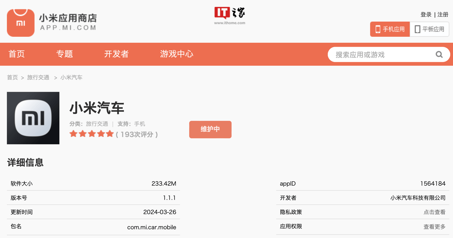
Task: Click the 小米汽车 app icon image
Action: pyautogui.click(x=33, y=118)
